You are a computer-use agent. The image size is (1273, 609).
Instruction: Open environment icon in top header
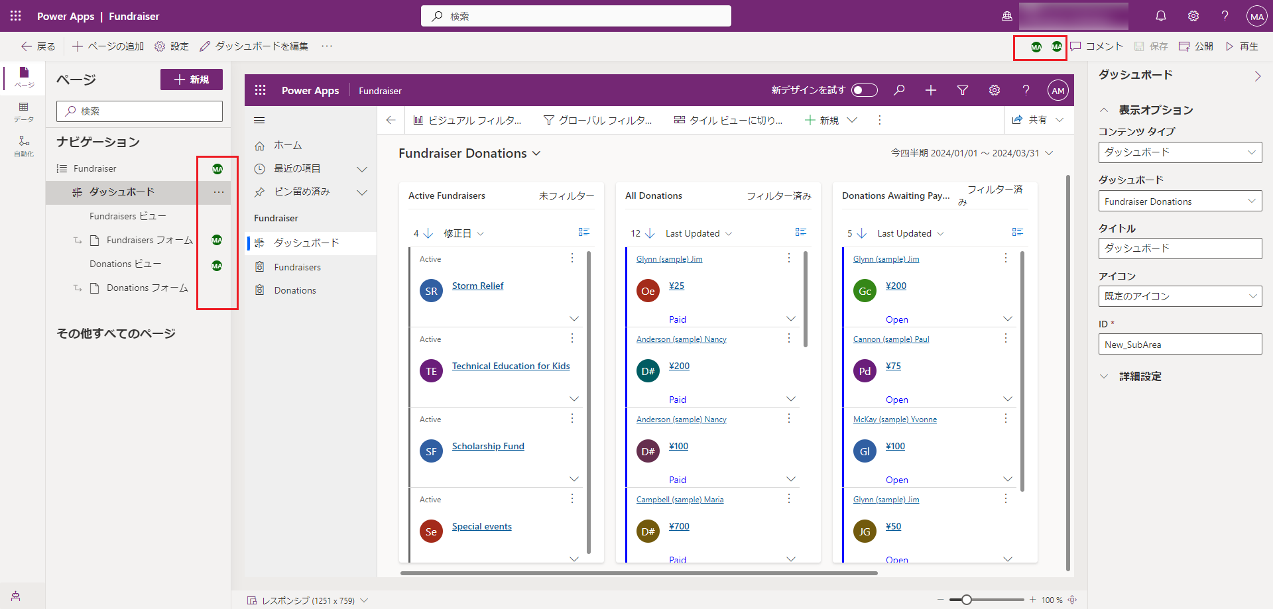pos(1007,16)
